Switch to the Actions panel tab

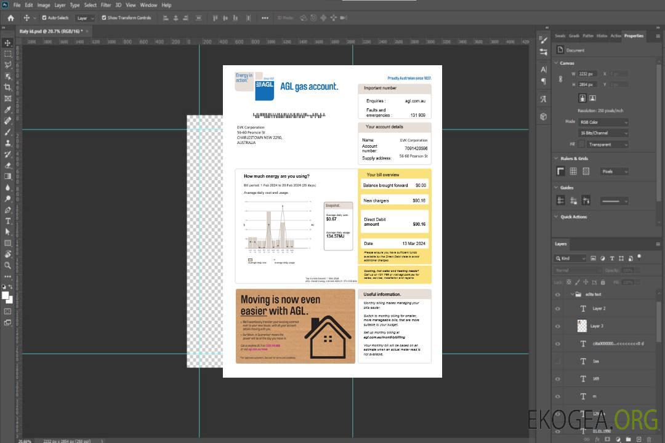point(615,36)
